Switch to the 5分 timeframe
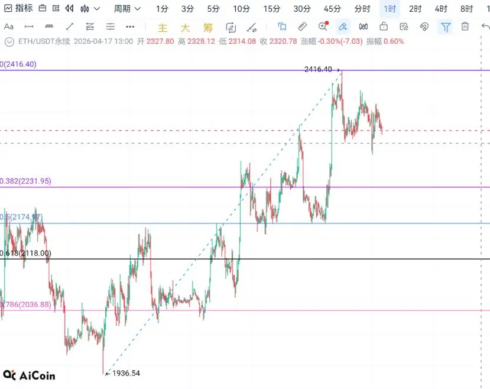Screen dimensions: 490x389 pyautogui.click(x=213, y=9)
